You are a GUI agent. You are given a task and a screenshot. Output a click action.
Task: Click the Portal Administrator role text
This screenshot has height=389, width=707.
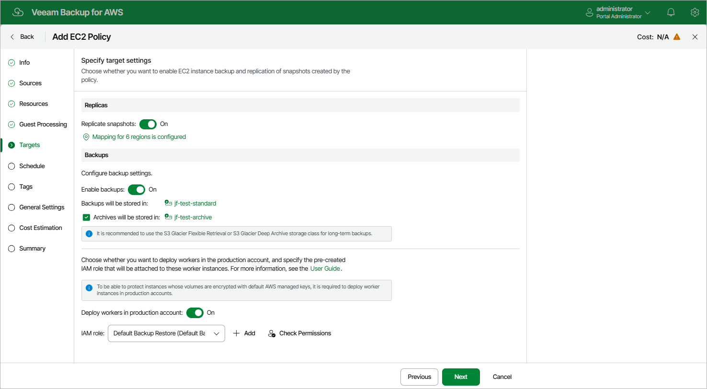(619, 17)
